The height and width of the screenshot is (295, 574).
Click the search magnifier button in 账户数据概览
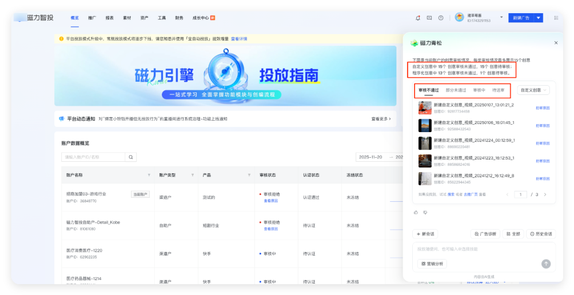[131, 157]
